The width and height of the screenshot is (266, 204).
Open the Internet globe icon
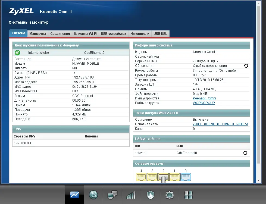point(93,195)
